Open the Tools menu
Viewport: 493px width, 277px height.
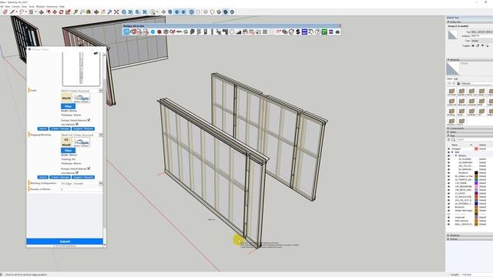pyautogui.click(x=32, y=7)
